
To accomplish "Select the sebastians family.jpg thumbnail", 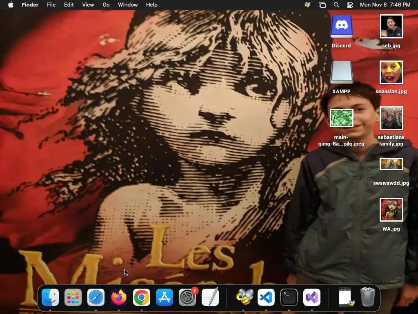I will click(x=391, y=118).
